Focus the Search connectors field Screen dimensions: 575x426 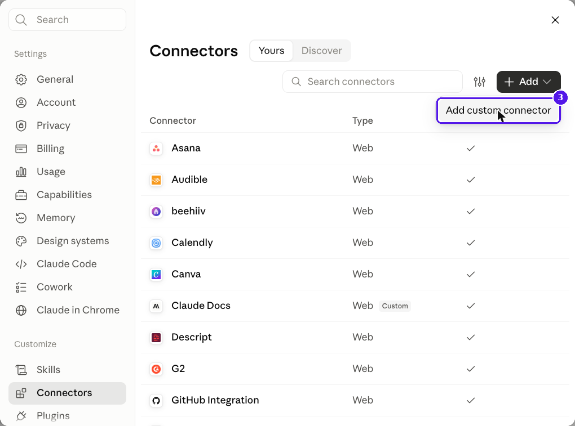pos(372,82)
